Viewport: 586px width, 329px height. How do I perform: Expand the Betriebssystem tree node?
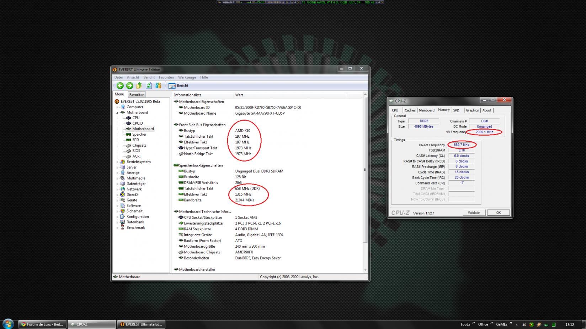(x=117, y=162)
